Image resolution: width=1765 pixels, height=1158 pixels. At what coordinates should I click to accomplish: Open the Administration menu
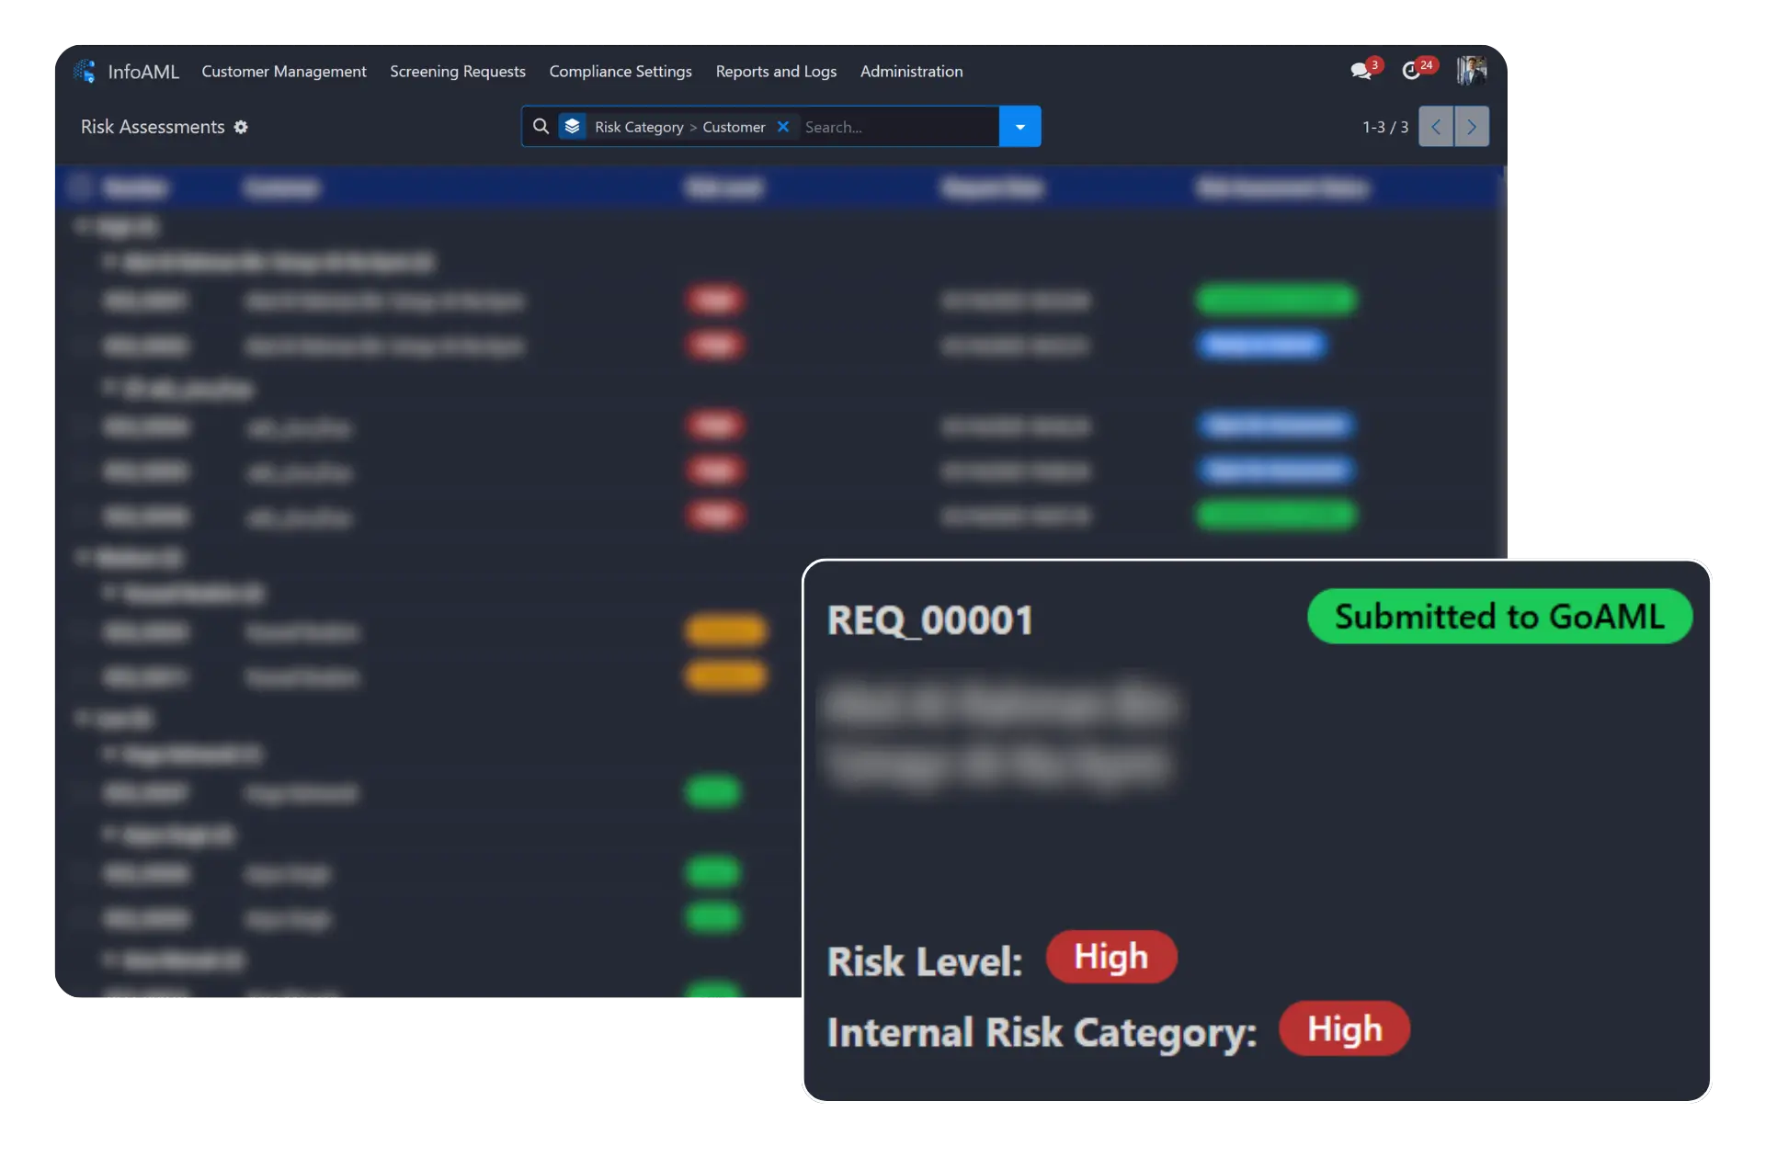pyautogui.click(x=912, y=72)
